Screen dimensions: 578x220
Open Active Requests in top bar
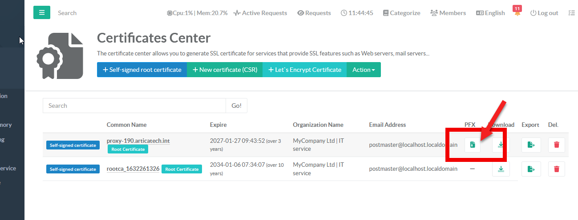(x=260, y=13)
